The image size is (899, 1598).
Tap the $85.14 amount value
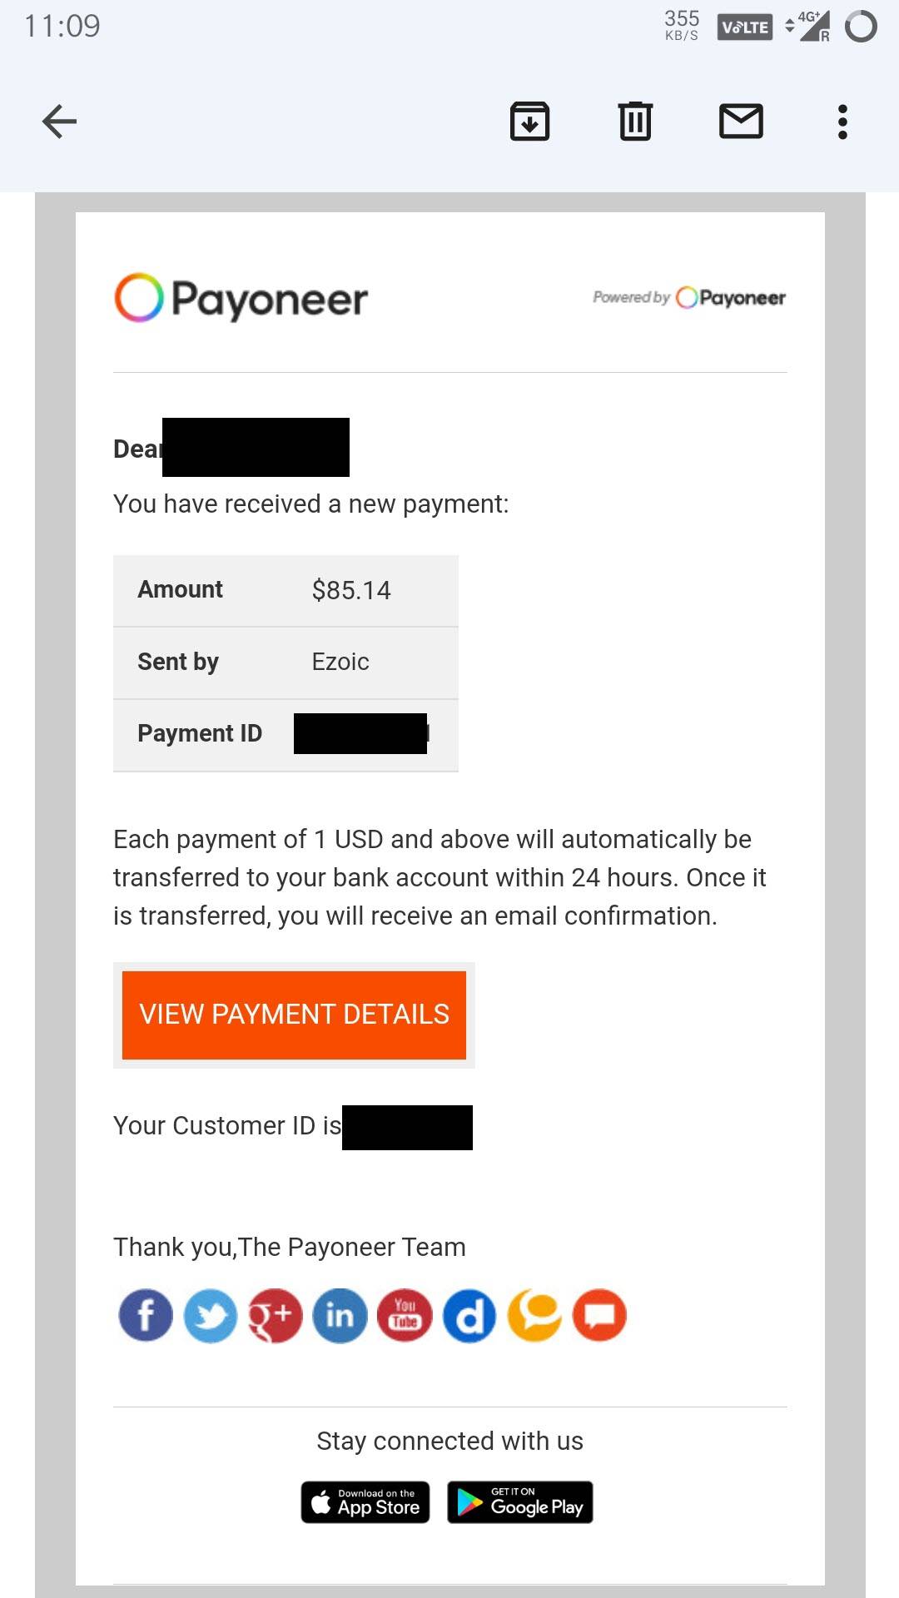(351, 590)
